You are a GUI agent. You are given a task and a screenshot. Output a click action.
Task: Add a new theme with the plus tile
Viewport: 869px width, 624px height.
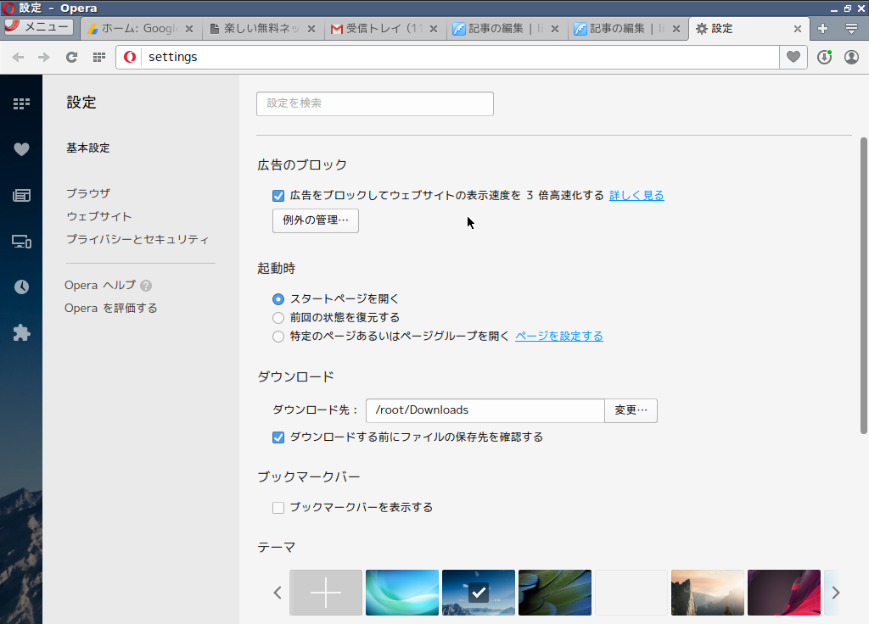326,593
